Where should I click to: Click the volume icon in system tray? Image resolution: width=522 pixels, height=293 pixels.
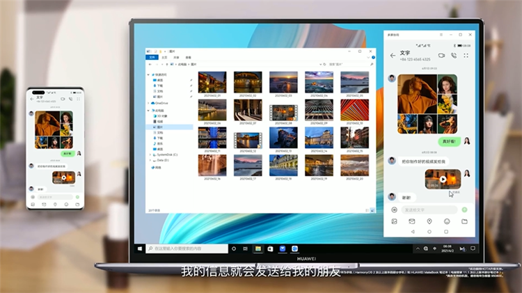(434, 248)
